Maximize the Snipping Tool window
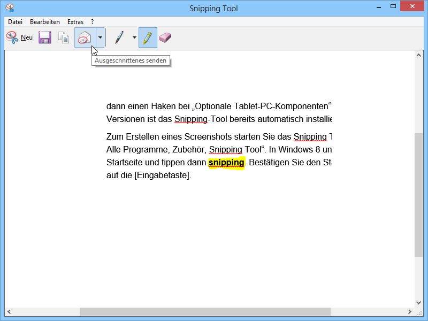Image resolution: width=428 pixels, height=321 pixels. 393,6
